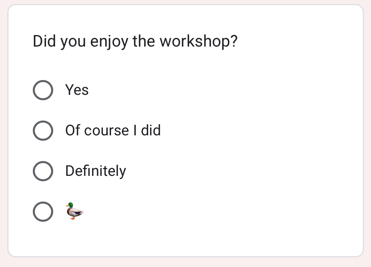Viewport: 371px width, 267px height.
Task: Click the "Did you enjoy the workshop?" question
Action: [x=135, y=42]
